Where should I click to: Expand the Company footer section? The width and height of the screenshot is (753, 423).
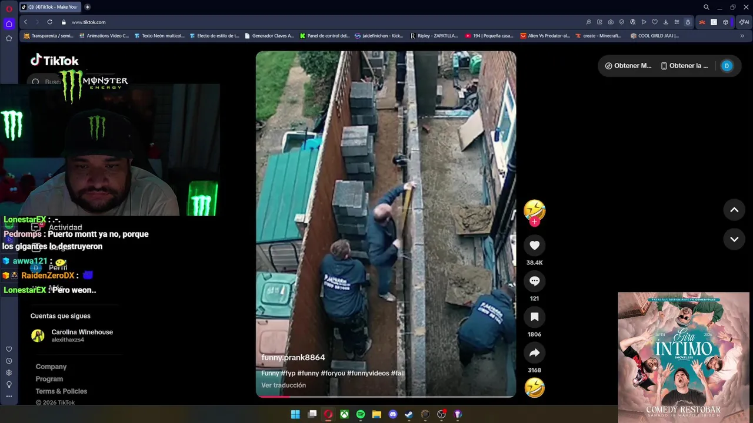click(x=51, y=367)
